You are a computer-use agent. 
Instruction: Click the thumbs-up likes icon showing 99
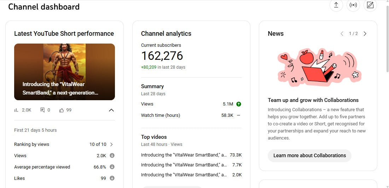(62, 110)
